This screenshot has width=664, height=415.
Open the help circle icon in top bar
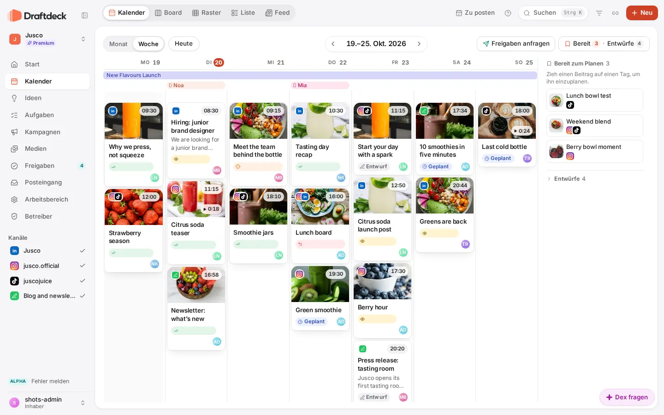[x=508, y=13]
